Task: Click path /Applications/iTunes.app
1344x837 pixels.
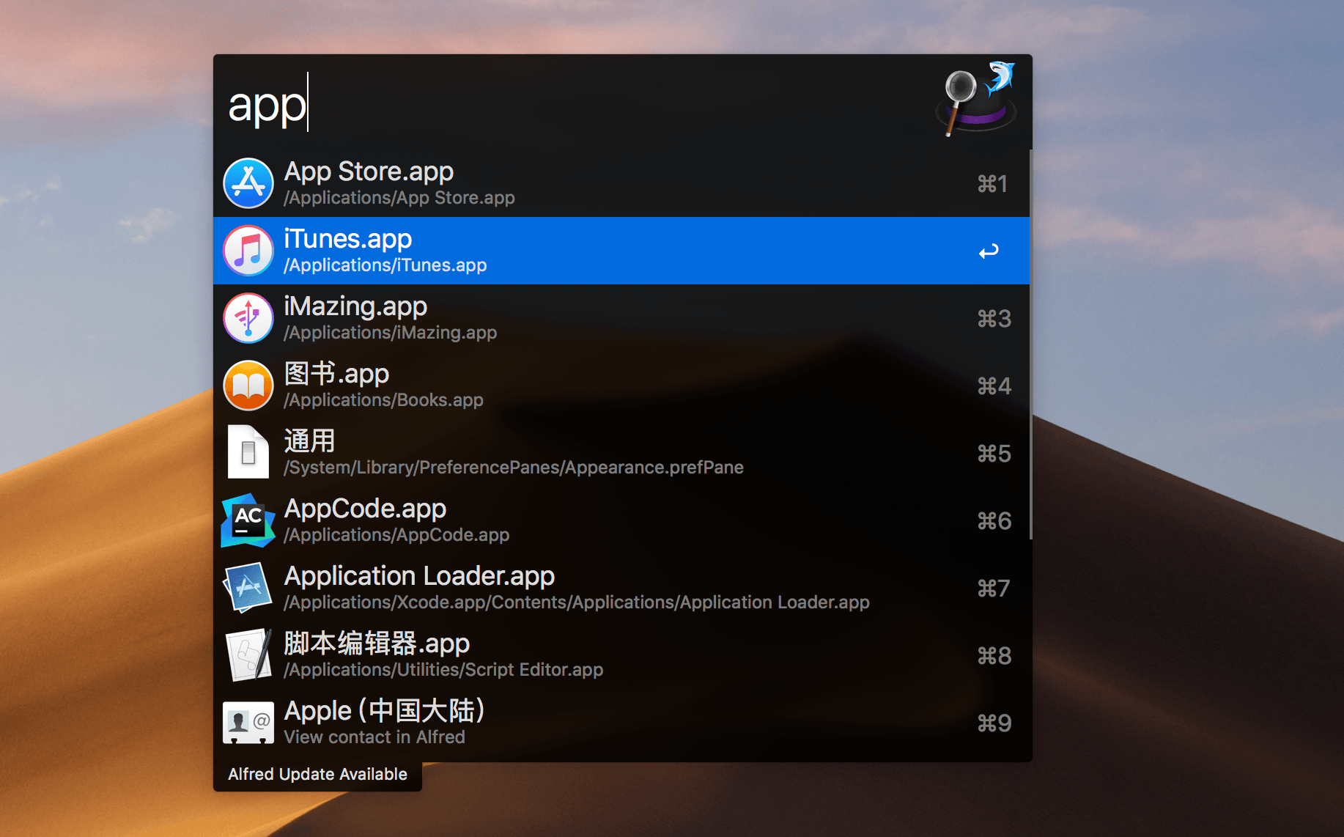Action: (x=385, y=265)
